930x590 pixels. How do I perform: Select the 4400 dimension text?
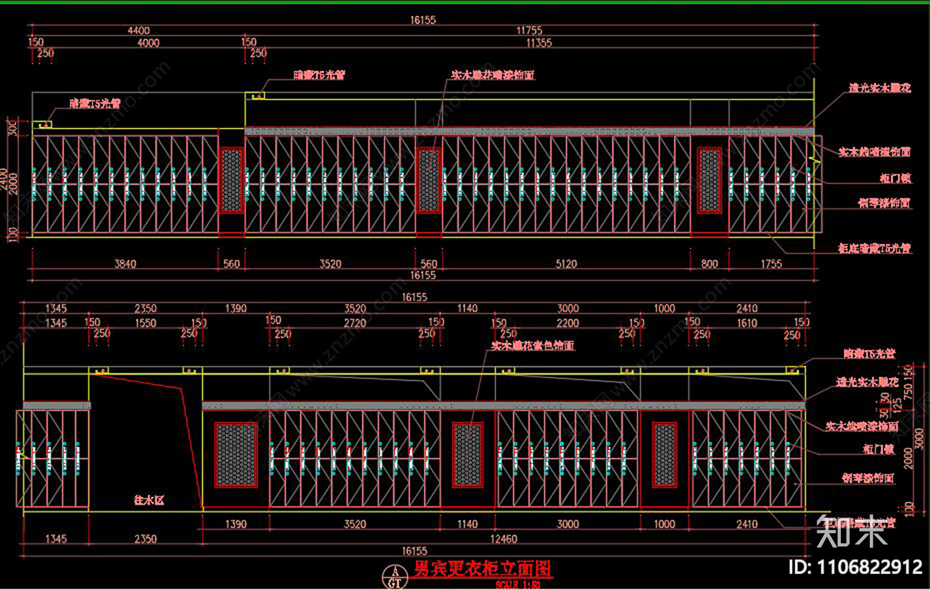coord(139,31)
